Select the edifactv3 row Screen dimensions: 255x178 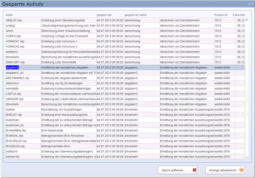pos(125,152)
